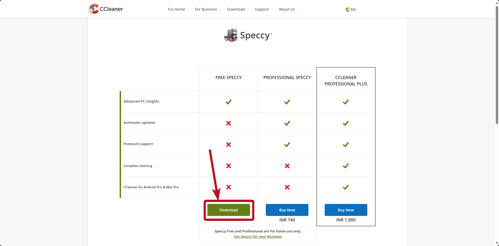Click the page vertical scrollbar thumb
499x246 pixels.
pyautogui.click(x=497, y=64)
